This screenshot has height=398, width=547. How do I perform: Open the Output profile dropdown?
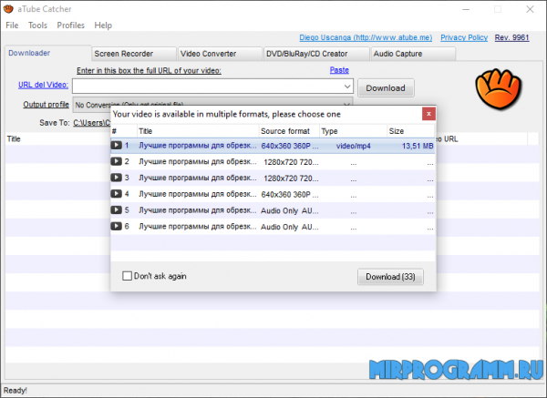(346, 104)
